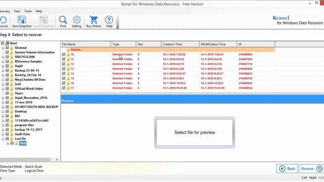
Task: Sort by the Creation Time column header
Action: [180, 44]
